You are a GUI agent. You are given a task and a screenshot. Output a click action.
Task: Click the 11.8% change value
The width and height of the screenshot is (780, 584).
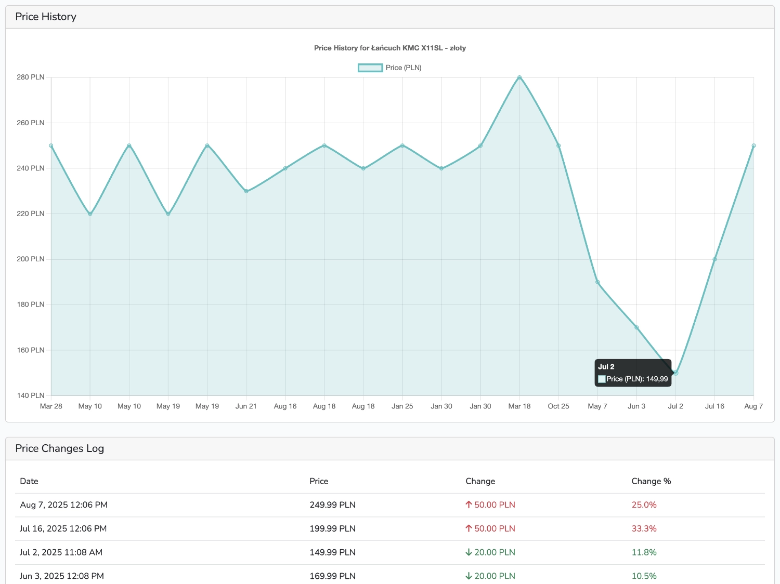point(644,552)
